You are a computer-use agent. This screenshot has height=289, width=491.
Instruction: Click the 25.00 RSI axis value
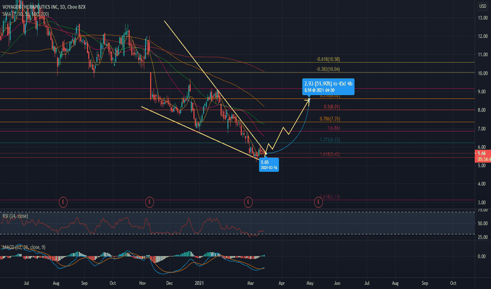tap(483, 237)
